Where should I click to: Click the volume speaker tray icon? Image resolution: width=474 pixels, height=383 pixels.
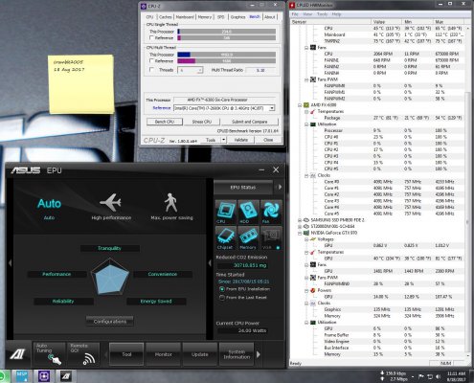click(x=439, y=376)
